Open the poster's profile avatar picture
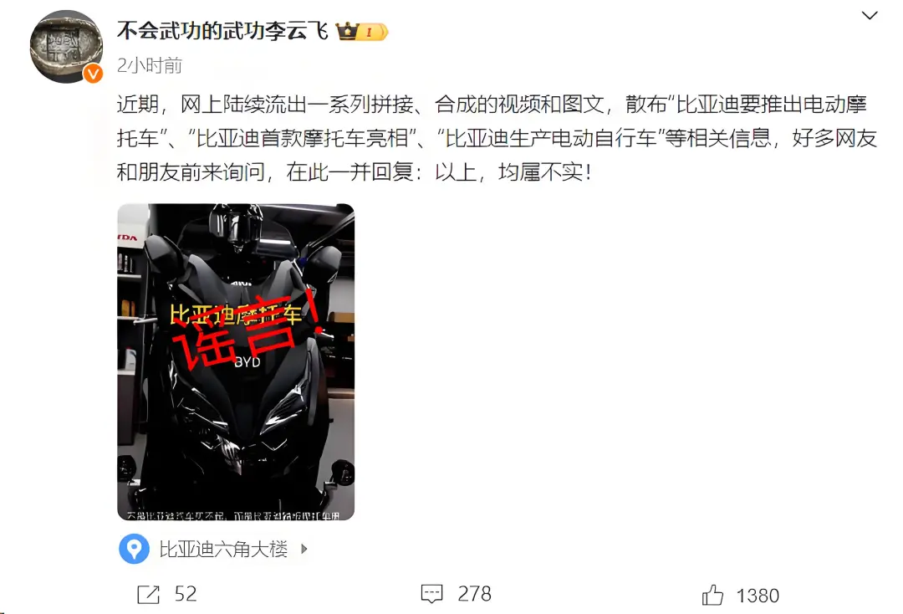Image resolution: width=903 pixels, height=614 pixels. point(66,47)
